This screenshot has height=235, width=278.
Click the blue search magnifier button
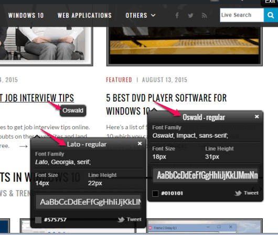(x=271, y=15)
